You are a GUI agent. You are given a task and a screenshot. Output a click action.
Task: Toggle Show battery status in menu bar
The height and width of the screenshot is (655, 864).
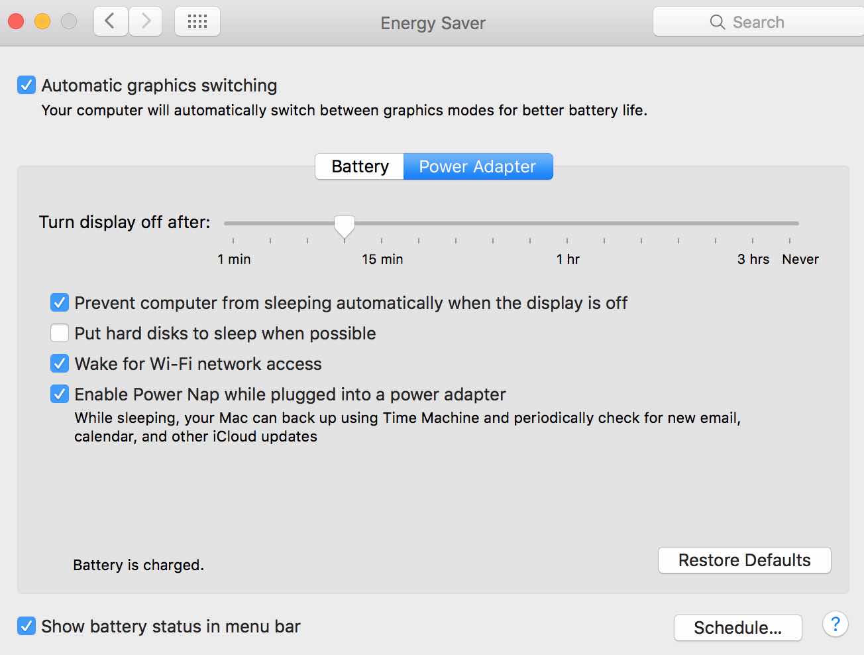pyautogui.click(x=27, y=626)
